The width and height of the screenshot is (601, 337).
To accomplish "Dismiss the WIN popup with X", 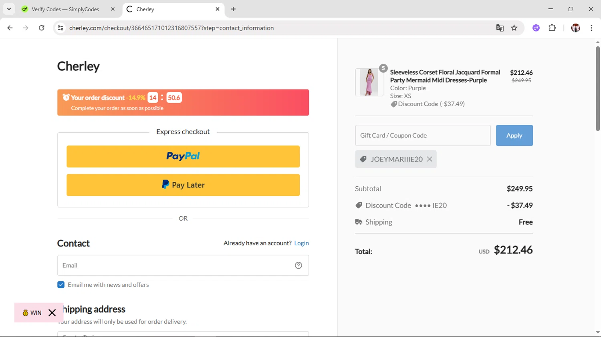I will tap(52, 313).
